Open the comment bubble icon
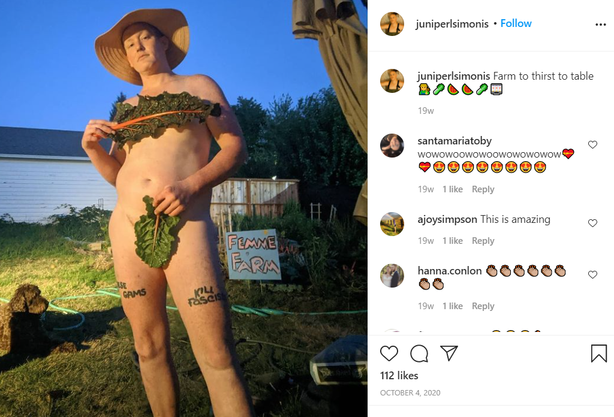This screenshot has width=614, height=417. pyautogui.click(x=419, y=353)
